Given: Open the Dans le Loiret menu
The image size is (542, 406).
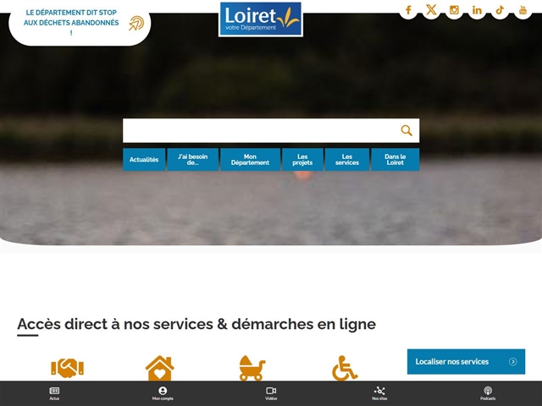Looking at the screenshot, I should [395, 160].
